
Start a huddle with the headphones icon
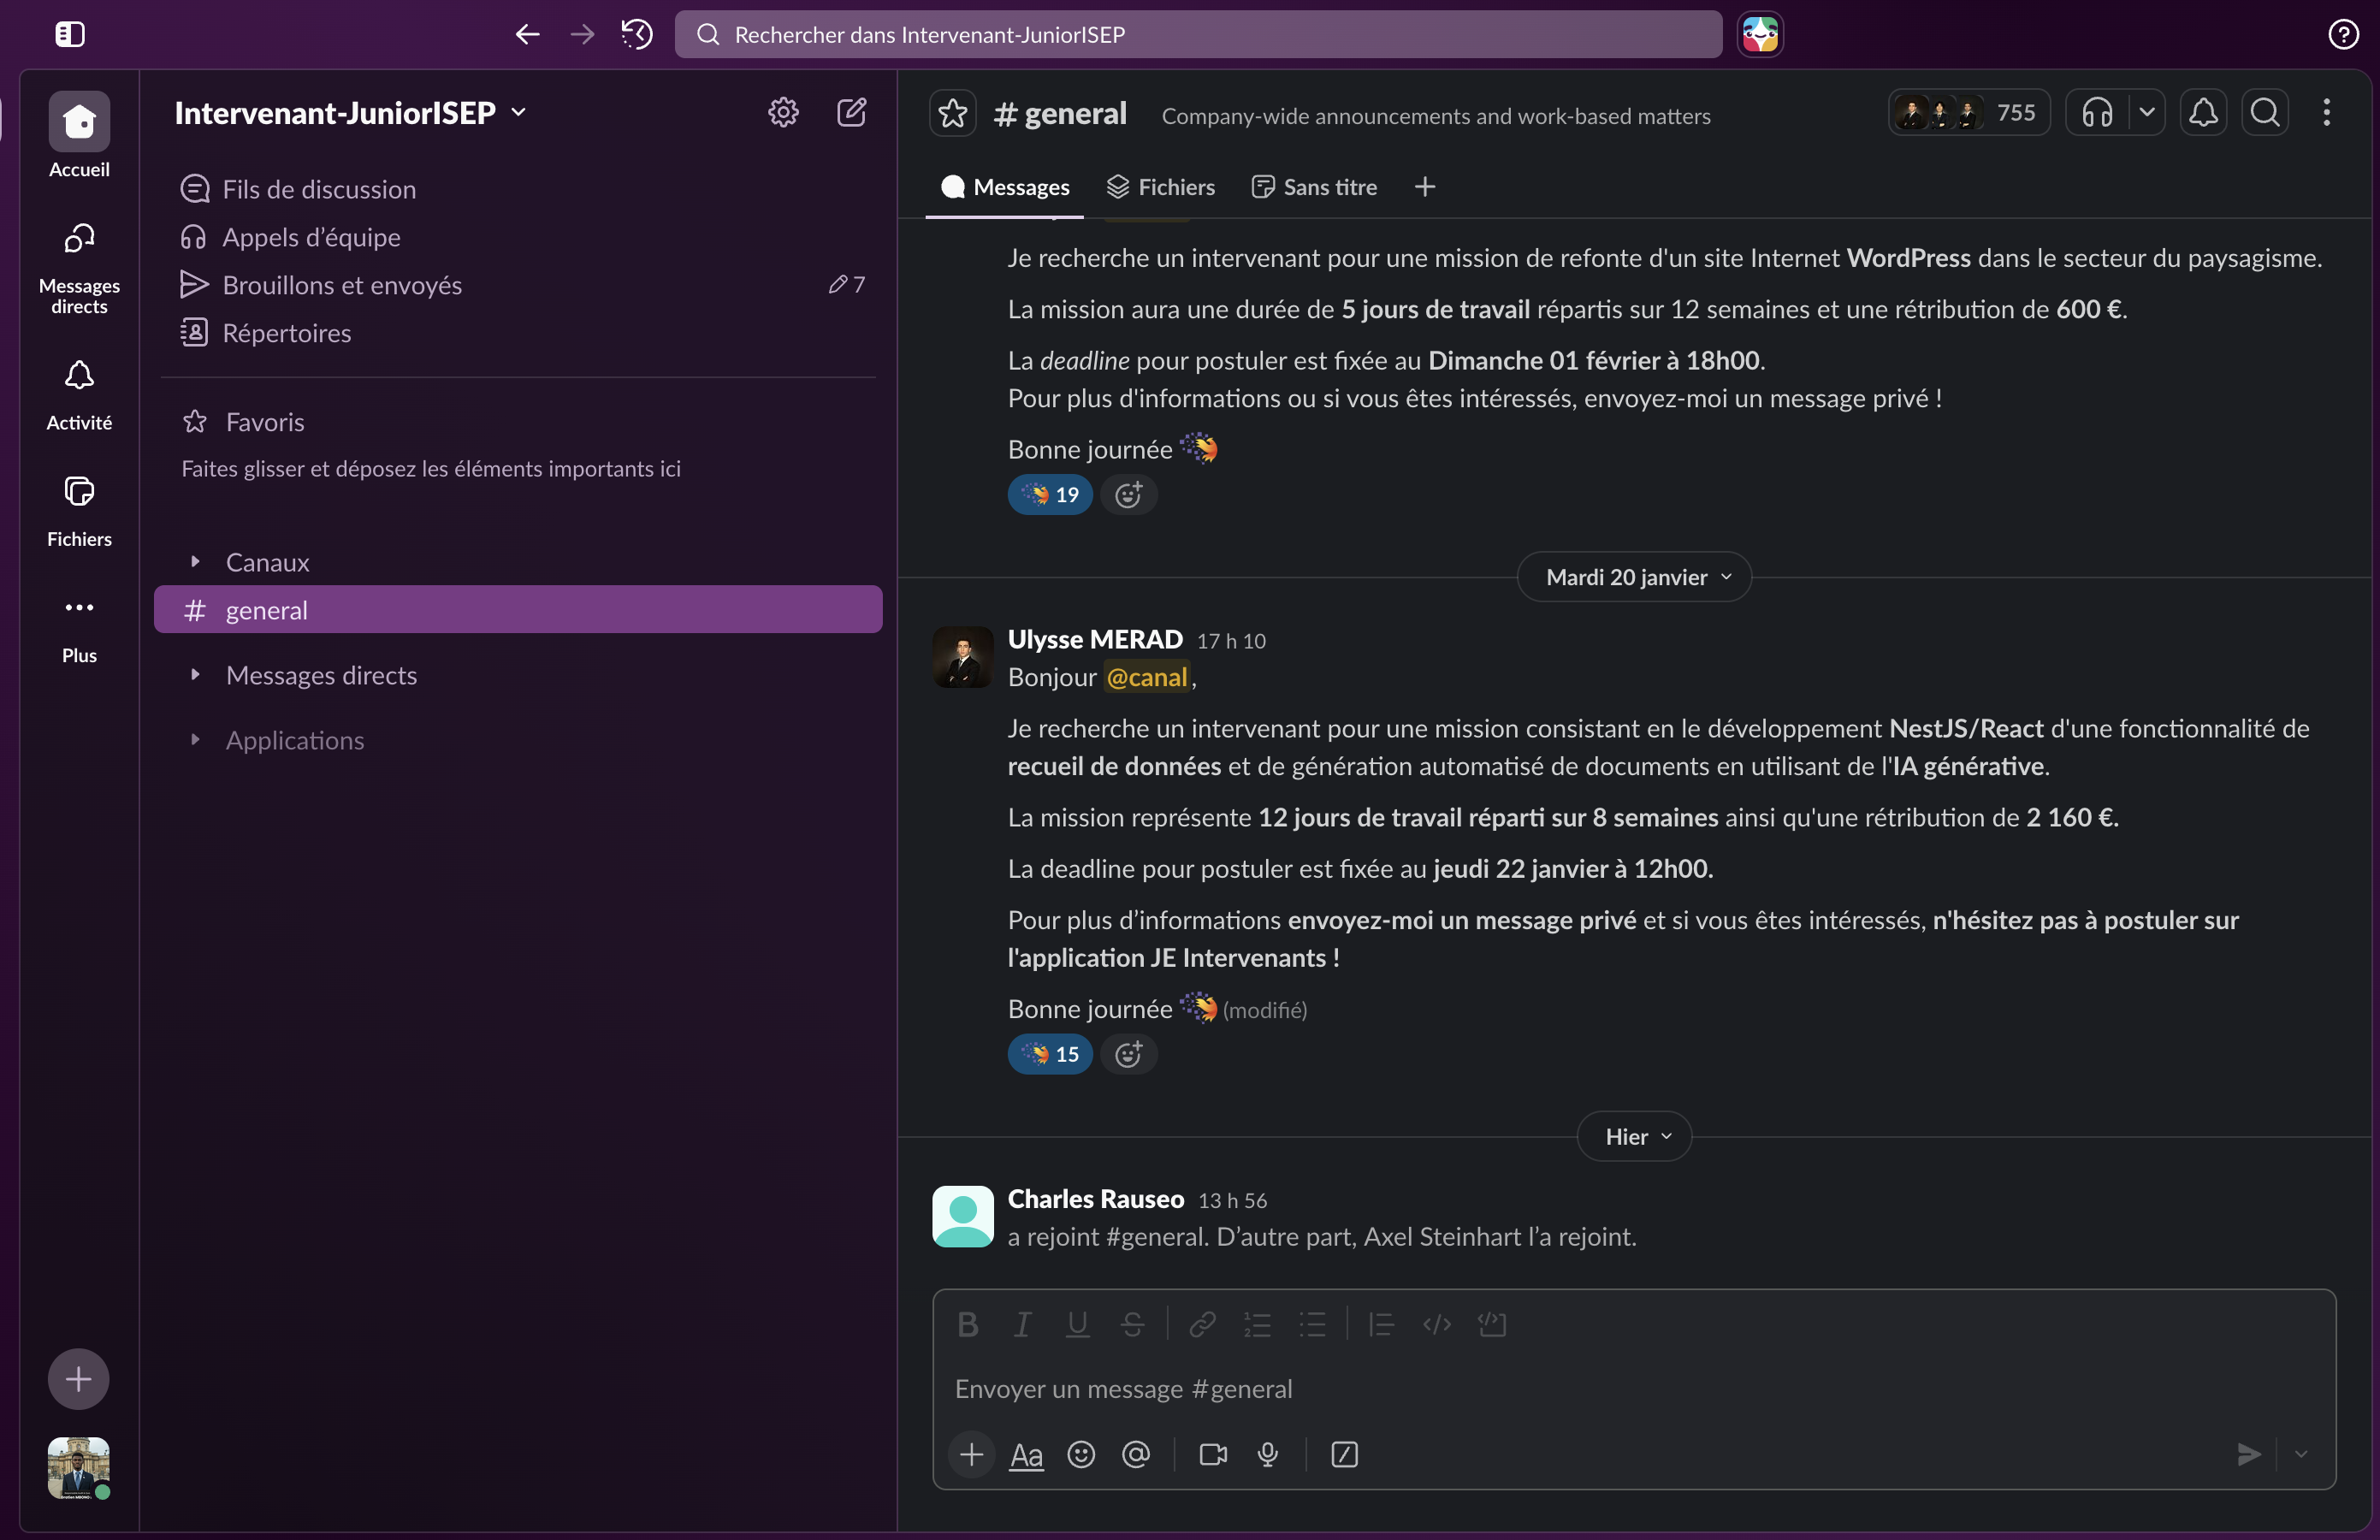(x=2096, y=112)
